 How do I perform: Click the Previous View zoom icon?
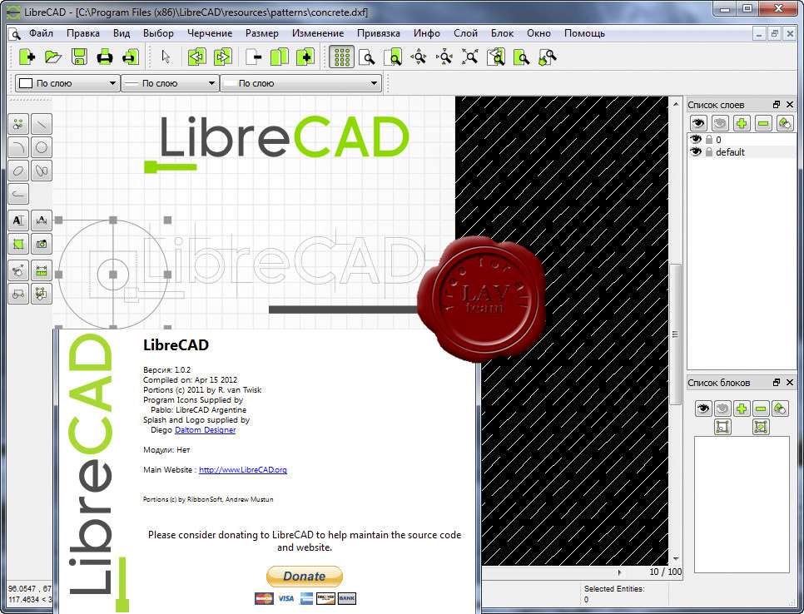[x=496, y=57]
